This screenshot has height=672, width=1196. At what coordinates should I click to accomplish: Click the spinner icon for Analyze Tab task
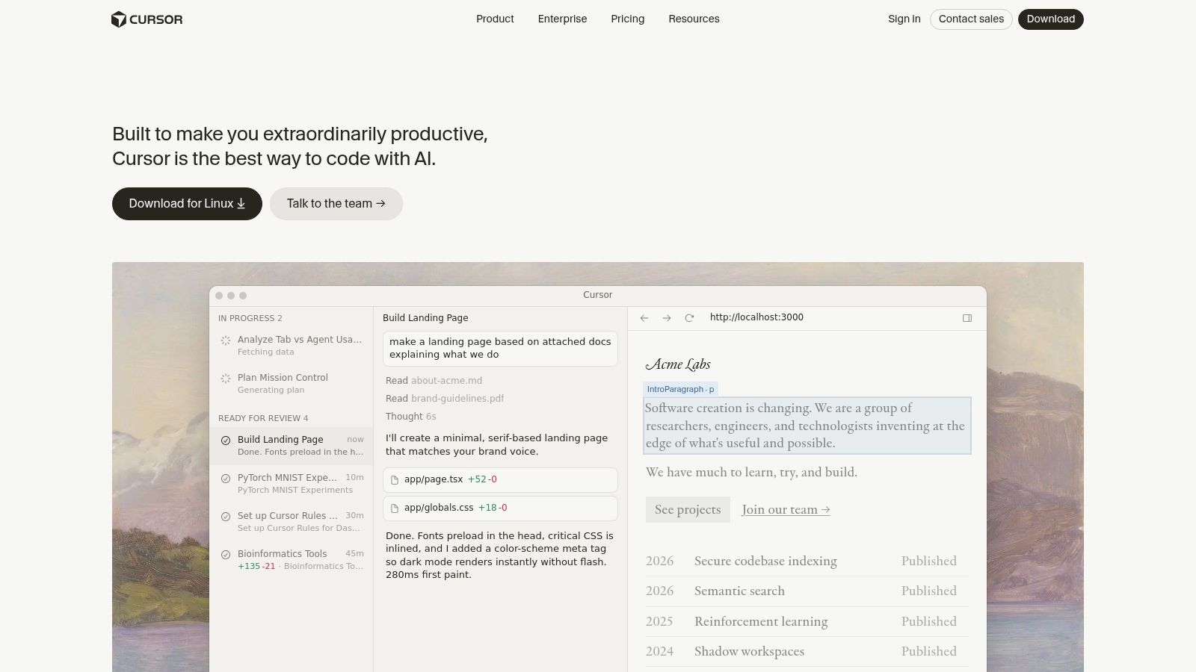tap(226, 340)
